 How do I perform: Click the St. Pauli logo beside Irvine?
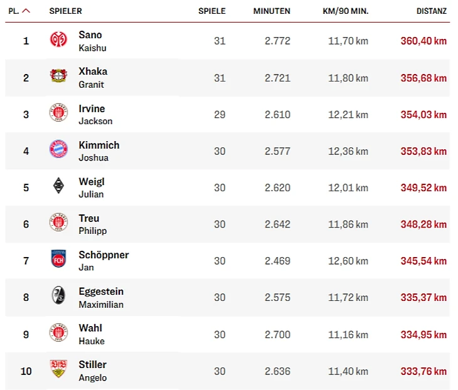pos(58,113)
